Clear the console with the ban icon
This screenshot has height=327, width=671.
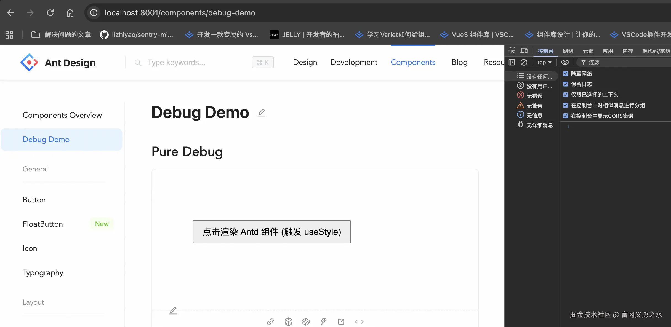(x=524, y=62)
